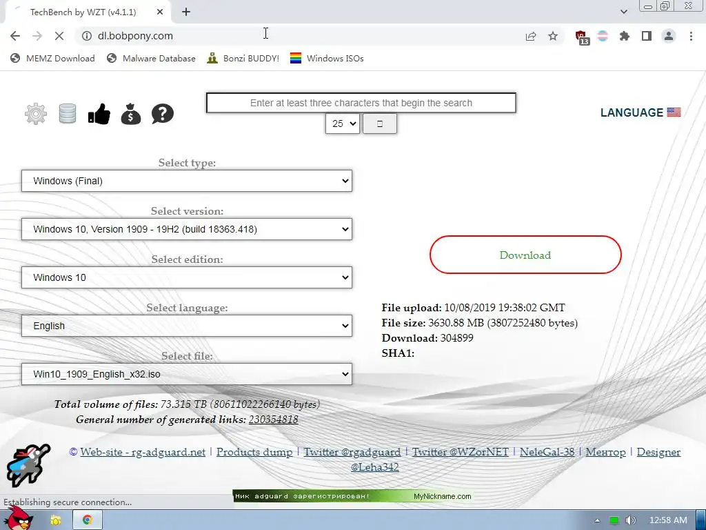Open the tab search chevron
This screenshot has height=530, width=706.
coord(623,12)
